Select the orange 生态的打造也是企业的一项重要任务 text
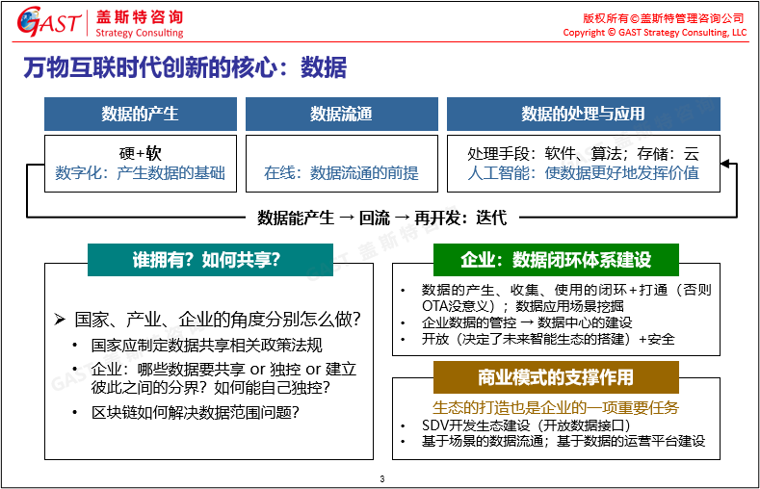Image resolution: width=760 pixels, height=489 pixels. tap(556, 407)
